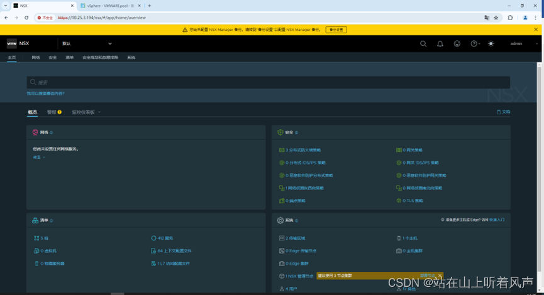Dismiss the yellow NSX Manager backup banner
The image size is (544, 295).
pos(536,29)
